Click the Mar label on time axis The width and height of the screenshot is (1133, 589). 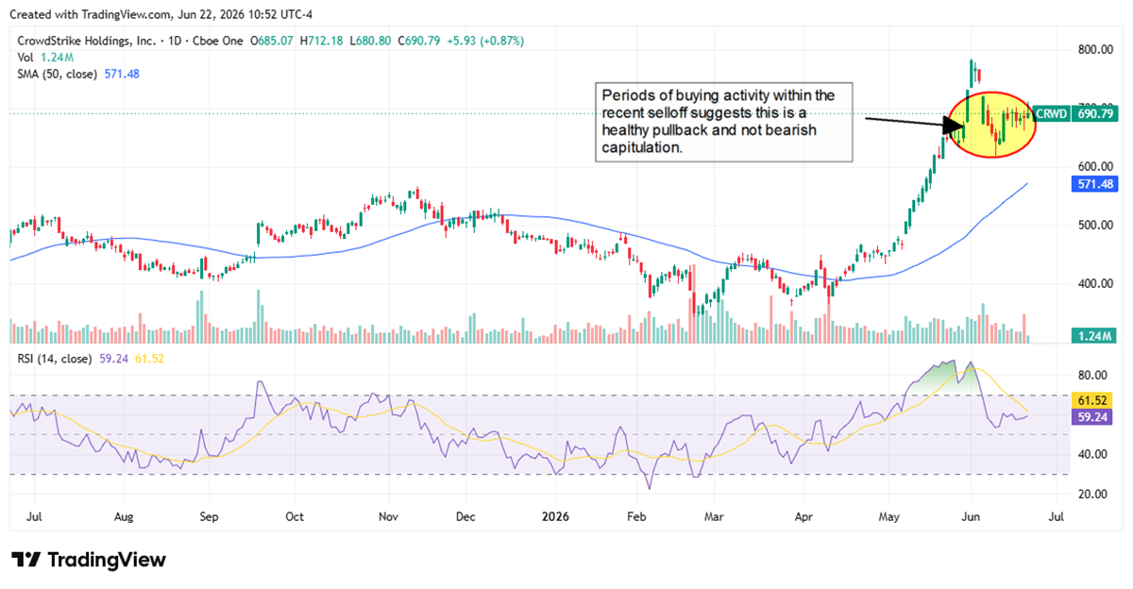pos(714,518)
